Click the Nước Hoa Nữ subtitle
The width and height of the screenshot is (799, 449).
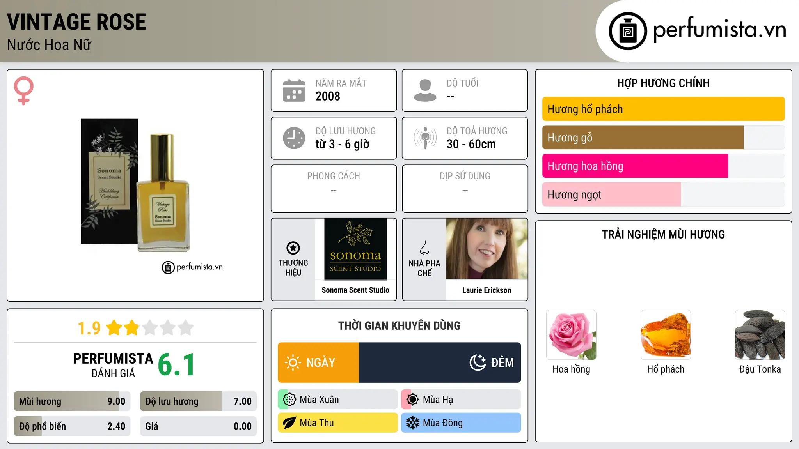coord(49,45)
